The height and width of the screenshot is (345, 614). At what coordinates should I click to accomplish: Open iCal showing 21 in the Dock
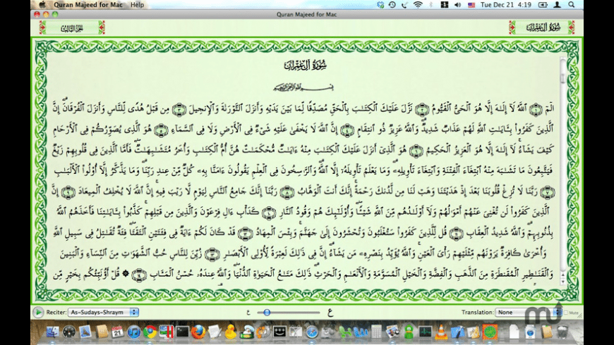point(117,332)
